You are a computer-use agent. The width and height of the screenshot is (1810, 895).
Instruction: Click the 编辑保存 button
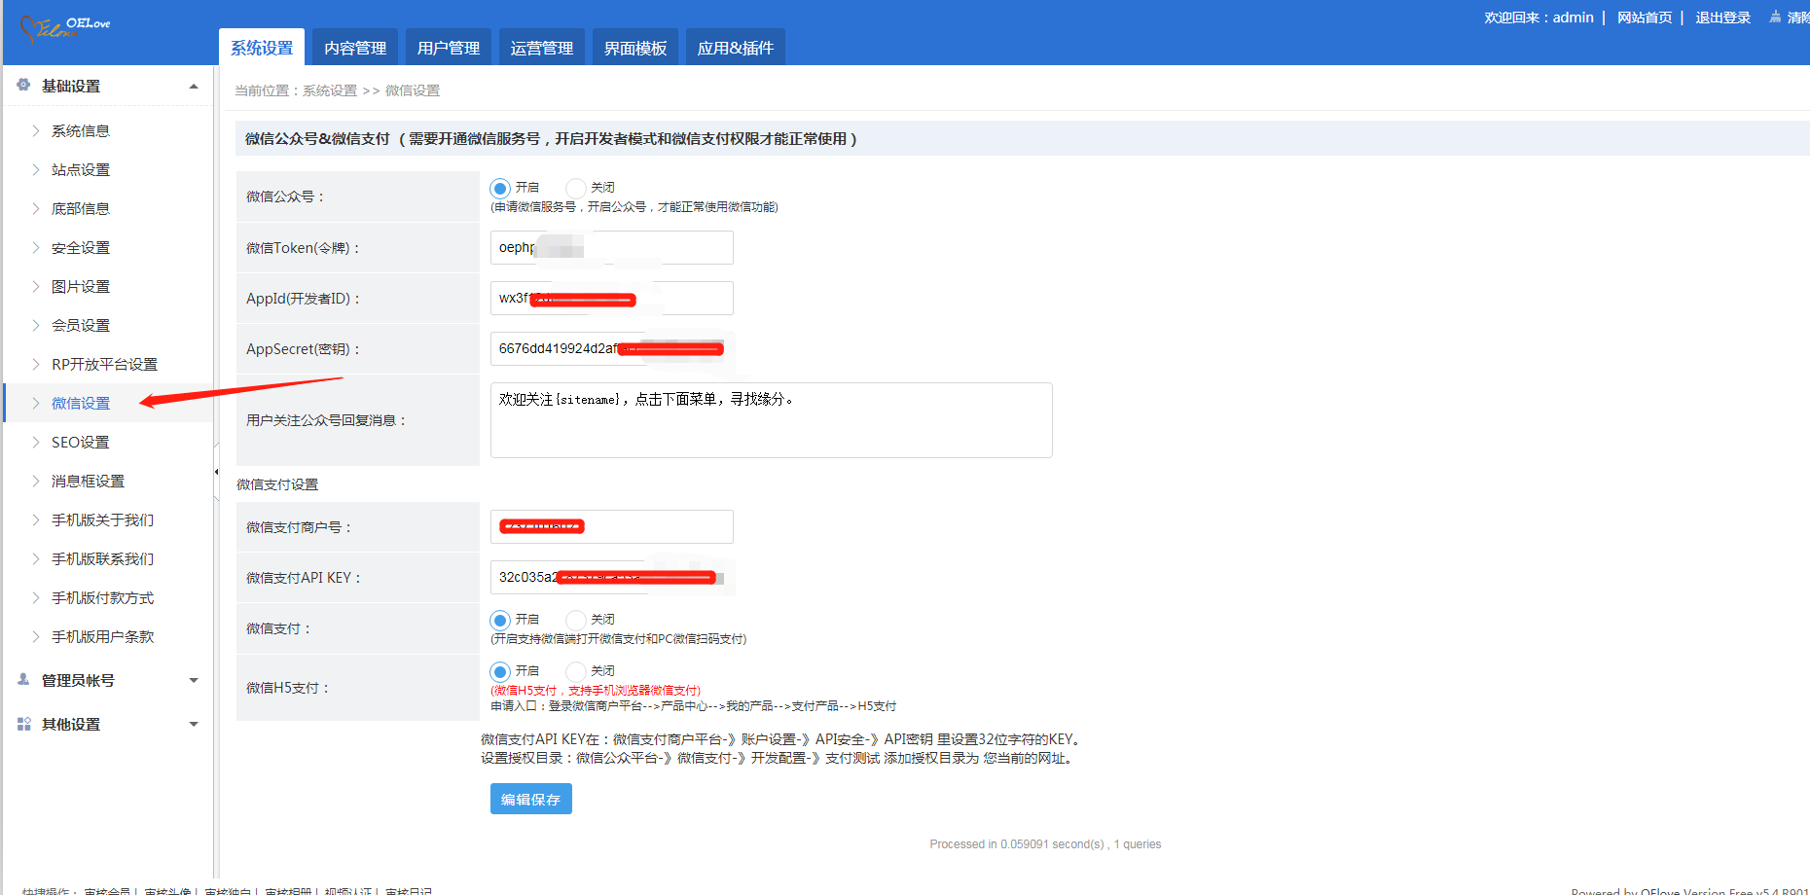click(531, 799)
